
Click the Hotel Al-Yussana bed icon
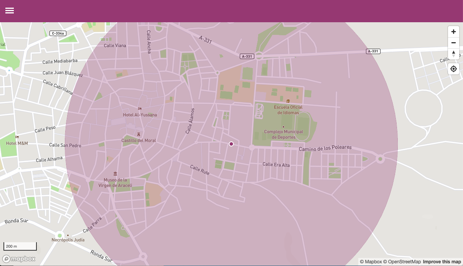click(x=140, y=109)
